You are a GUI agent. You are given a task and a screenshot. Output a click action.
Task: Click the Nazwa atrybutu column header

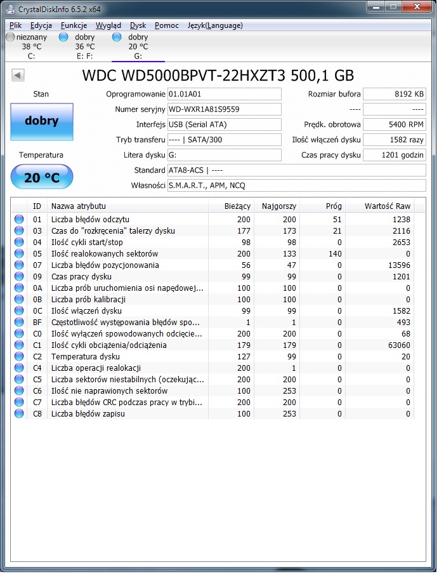click(x=128, y=206)
